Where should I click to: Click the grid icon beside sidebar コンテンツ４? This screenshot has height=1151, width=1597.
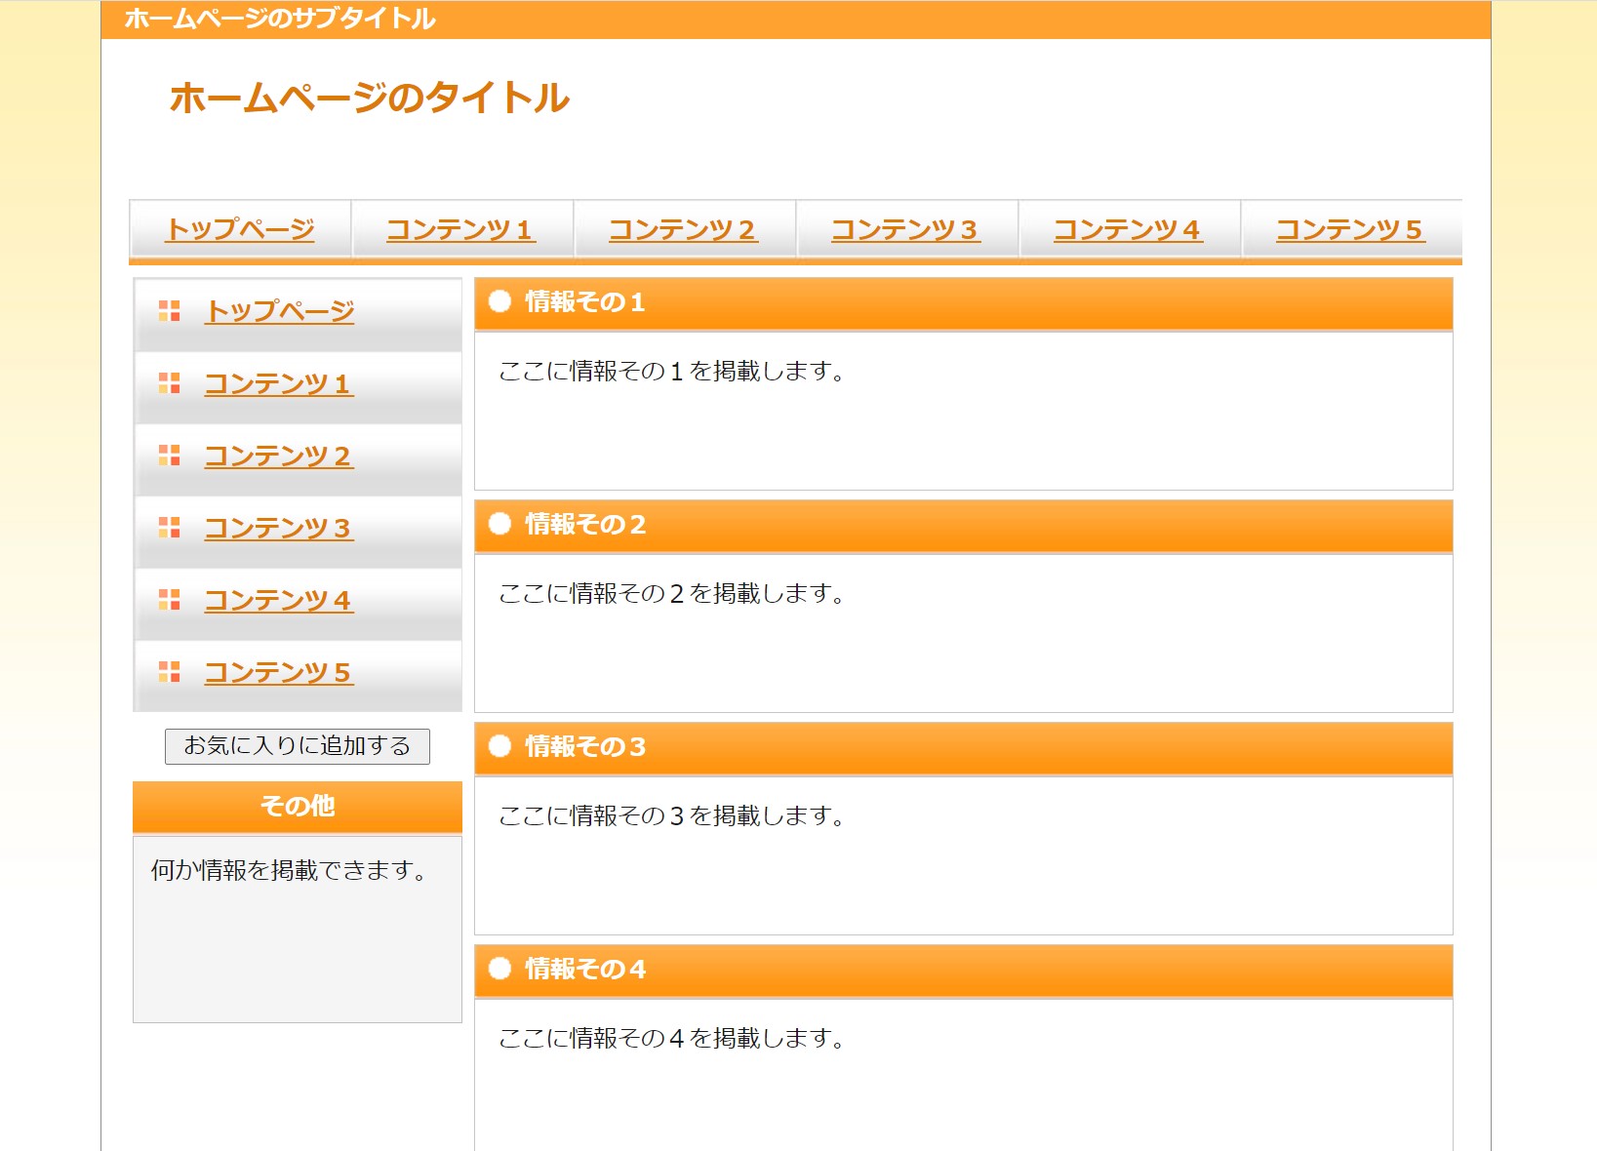pyautogui.click(x=169, y=600)
